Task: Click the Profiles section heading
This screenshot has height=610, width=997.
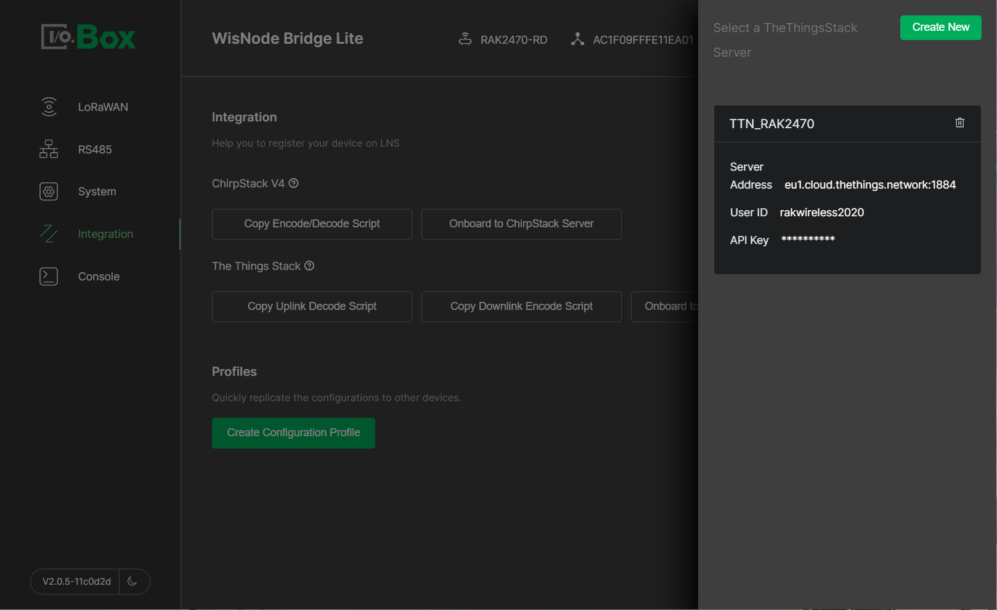Action: point(234,372)
